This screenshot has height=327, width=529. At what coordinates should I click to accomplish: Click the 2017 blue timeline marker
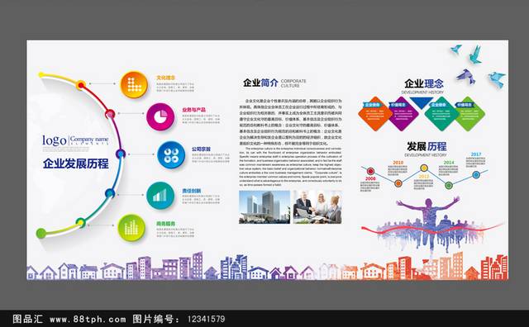476,174
